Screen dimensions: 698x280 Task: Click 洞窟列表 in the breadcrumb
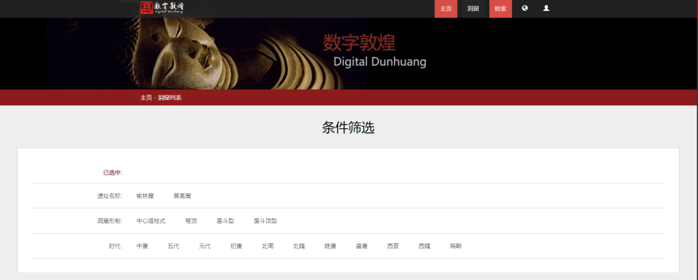(169, 98)
